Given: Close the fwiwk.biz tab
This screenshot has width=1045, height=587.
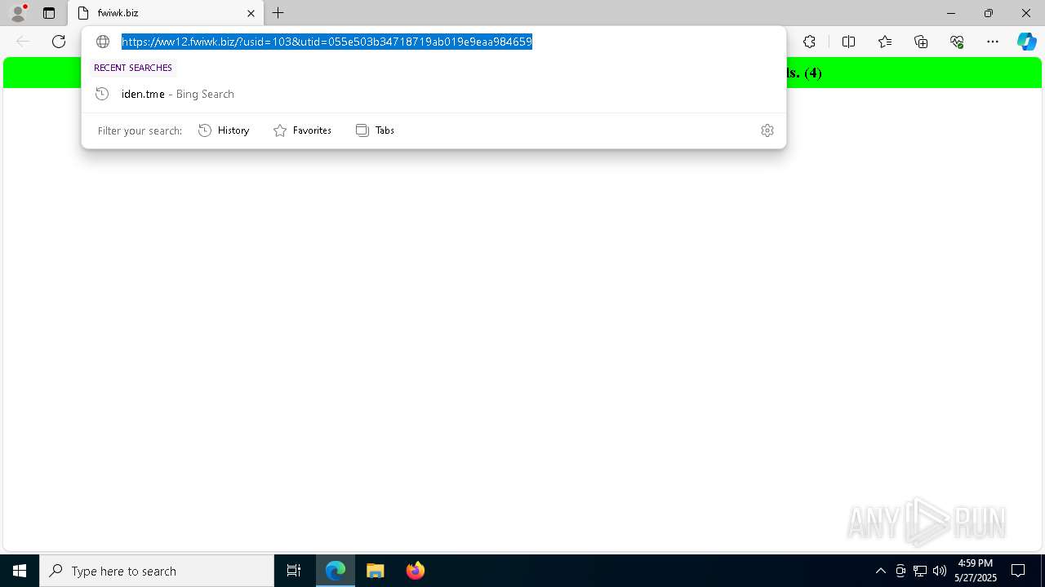Looking at the screenshot, I should pyautogui.click(x=251, y=13).
